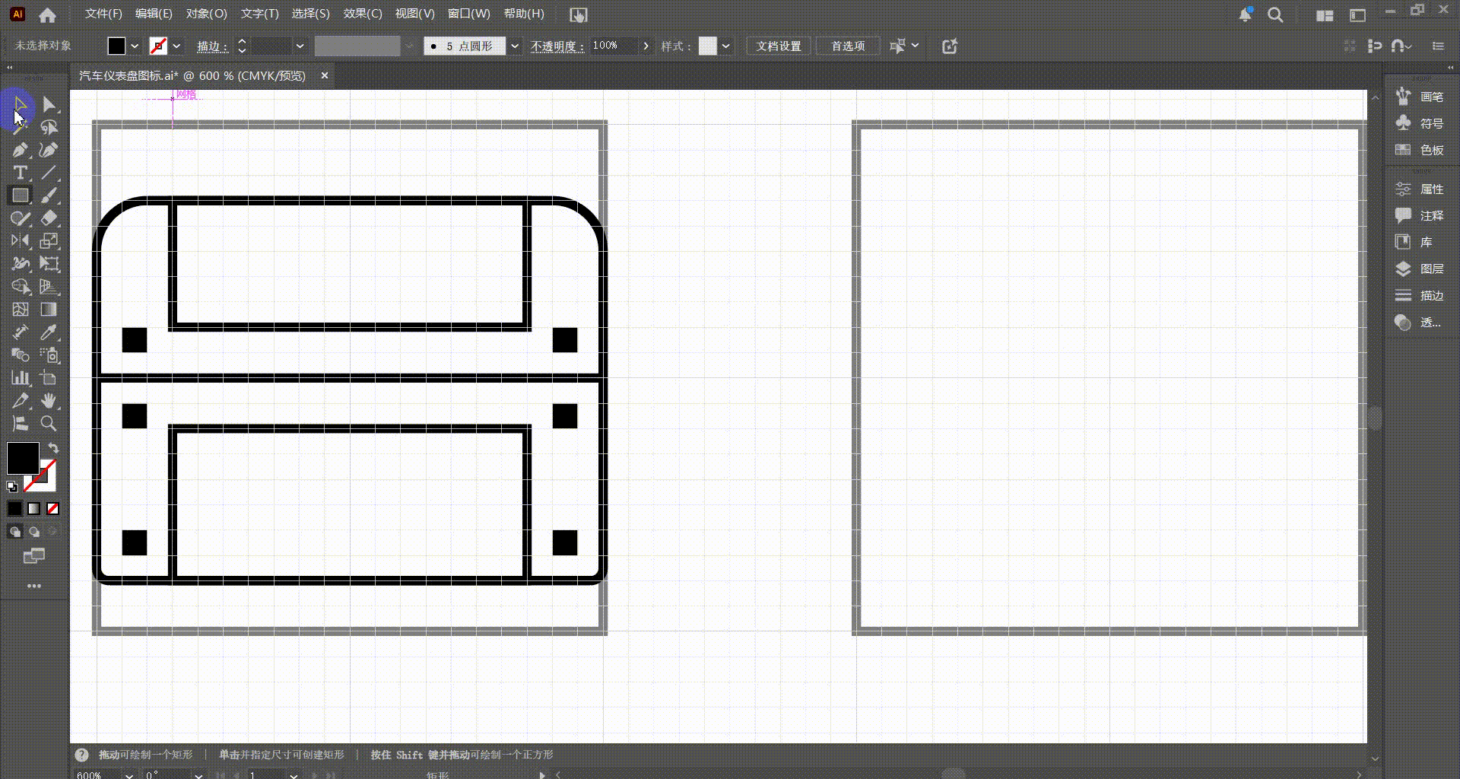Open the 文件(F) menu
Viewport: 1460px width, 779px height.
pos(103,14)
